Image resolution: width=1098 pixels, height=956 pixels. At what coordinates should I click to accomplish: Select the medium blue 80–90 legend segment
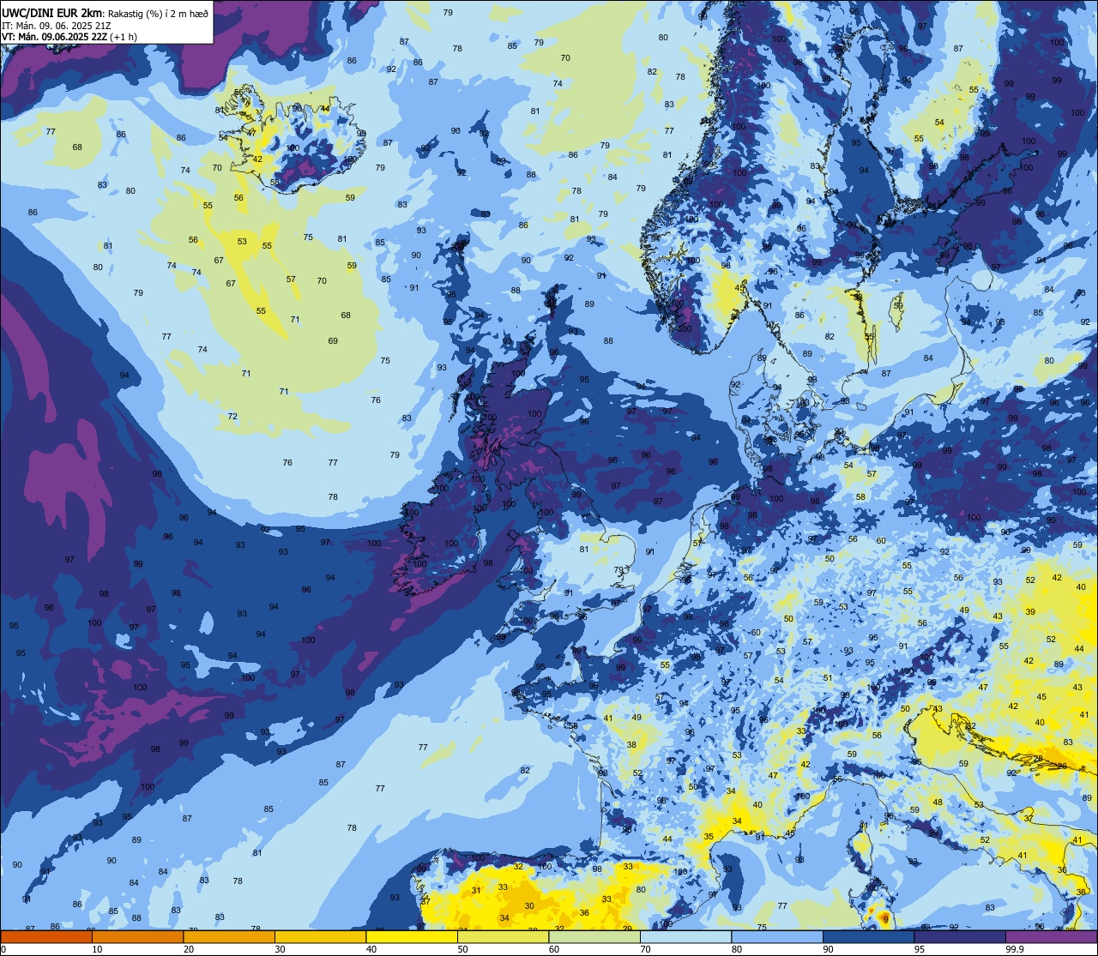click(777, 937)
